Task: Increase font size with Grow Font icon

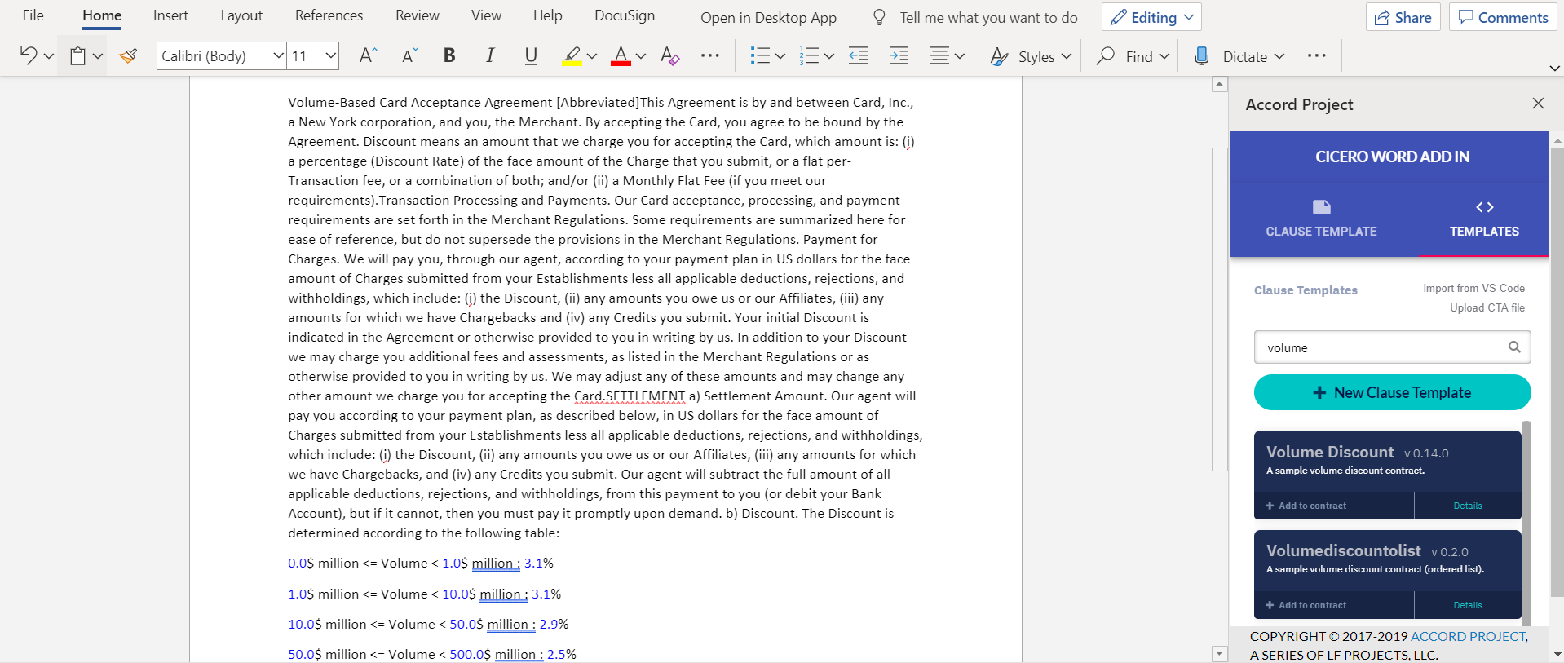Action: (x=368, y=55)
